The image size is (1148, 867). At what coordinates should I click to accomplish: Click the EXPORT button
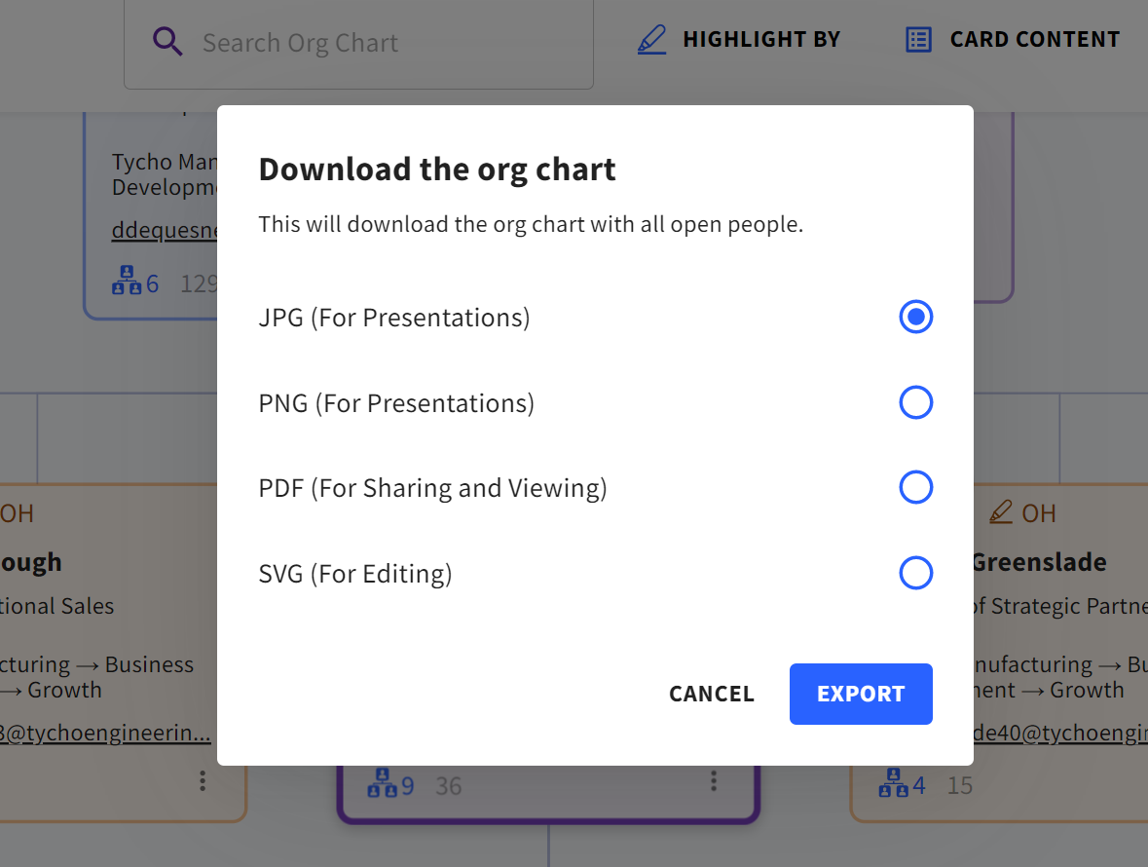coord(861,694)
